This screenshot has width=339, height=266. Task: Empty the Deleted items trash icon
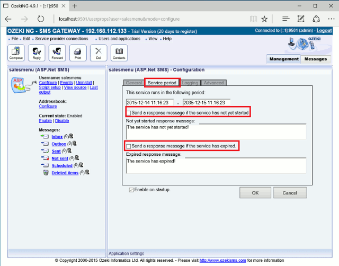[87, 172]
